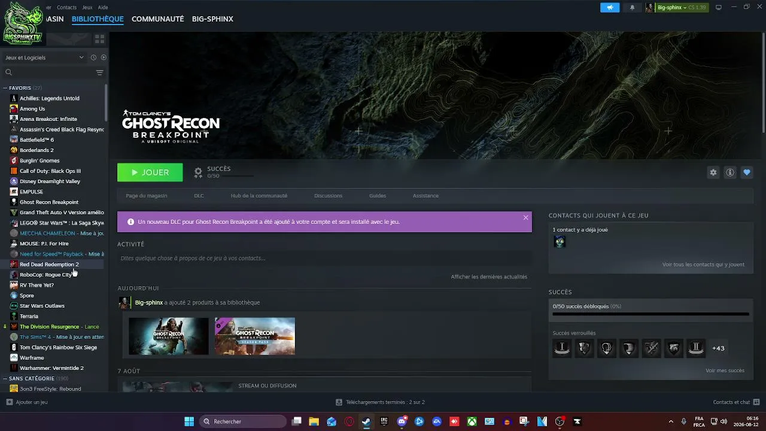Dismiss the new DLC notification banner
Image resolution: width=766 pixels, height=431 pixels.
pyautogui.click(x=525, y=217)
